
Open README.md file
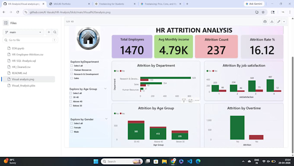point(19,73)
